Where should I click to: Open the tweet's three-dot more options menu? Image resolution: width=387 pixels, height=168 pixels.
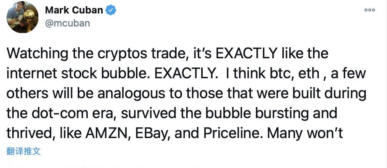point(370,10)
